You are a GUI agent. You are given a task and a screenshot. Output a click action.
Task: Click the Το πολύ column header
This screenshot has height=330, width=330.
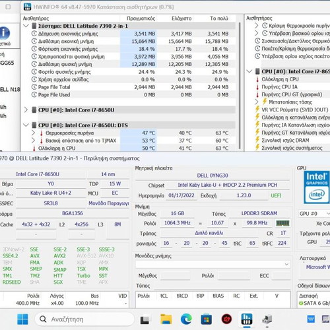click(x=219, y=18)
